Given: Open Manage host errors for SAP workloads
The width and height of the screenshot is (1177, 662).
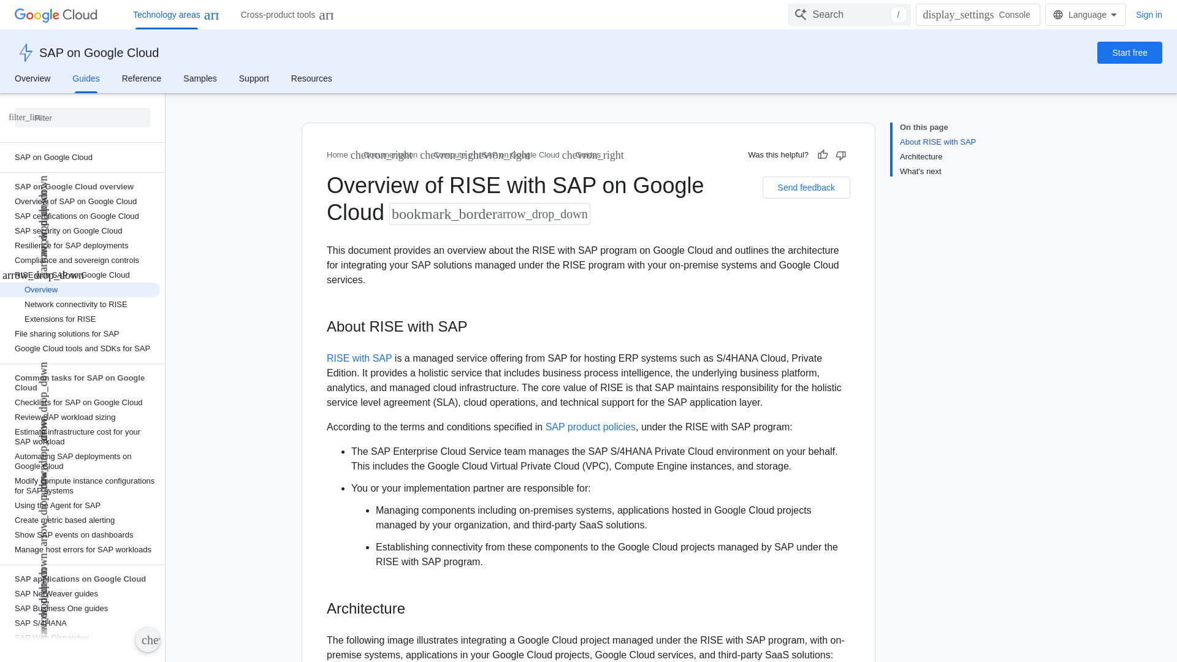Looking at the screenshot, I should [x=83, y=550].
